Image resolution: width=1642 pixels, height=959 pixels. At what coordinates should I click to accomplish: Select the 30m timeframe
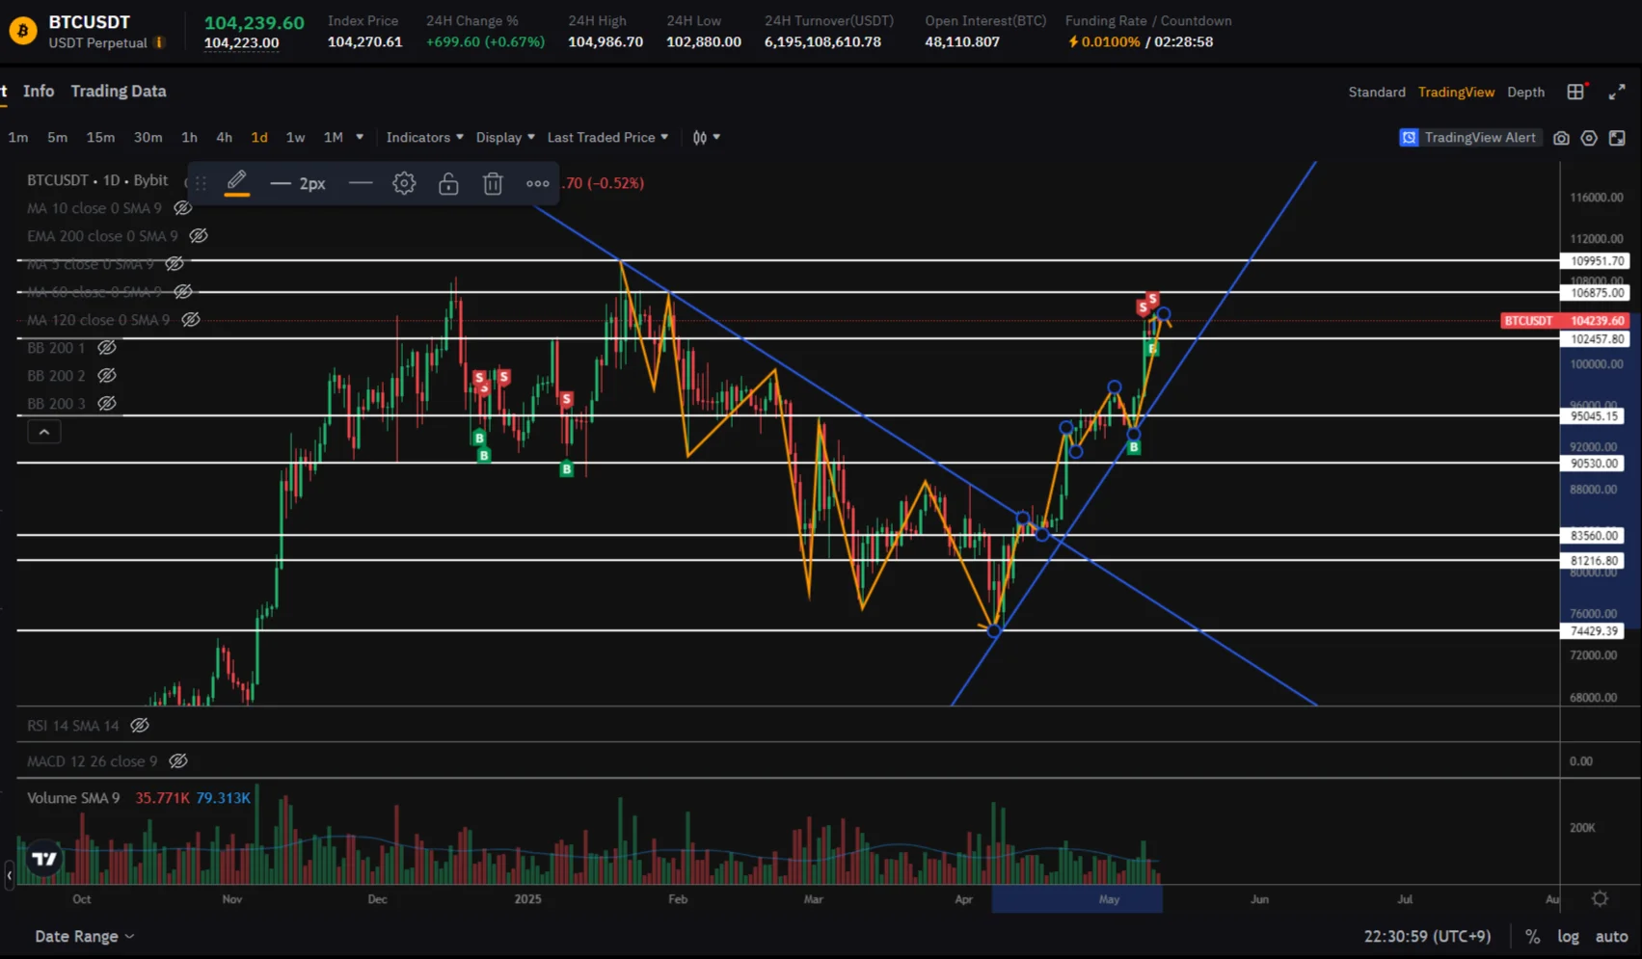[x=148, y=138]
